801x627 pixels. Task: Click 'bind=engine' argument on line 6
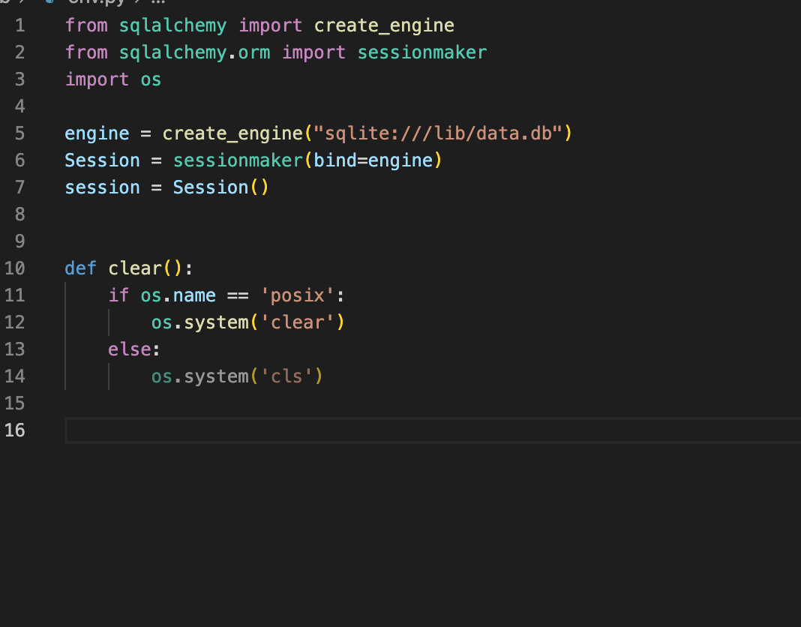click(x=373, y=160)
